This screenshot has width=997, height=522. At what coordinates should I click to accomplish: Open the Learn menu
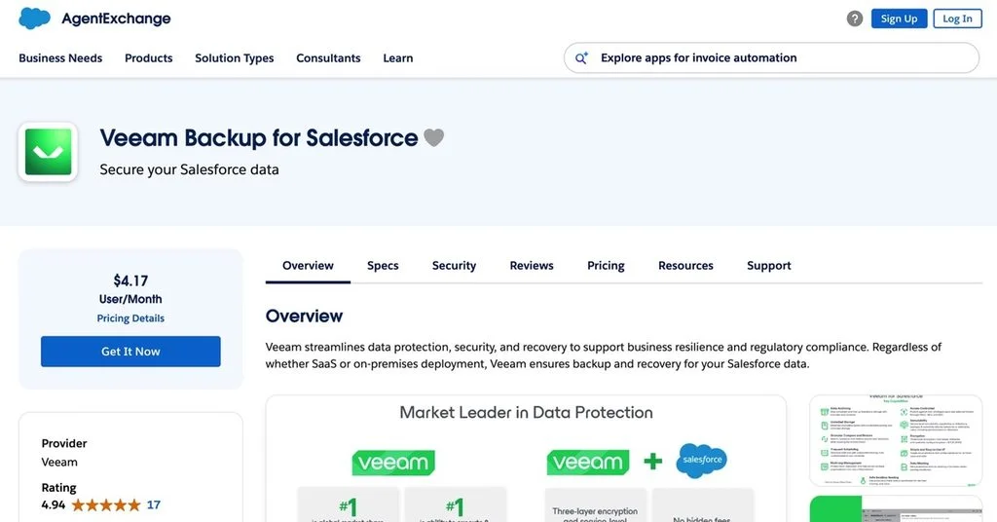(398, 57)
